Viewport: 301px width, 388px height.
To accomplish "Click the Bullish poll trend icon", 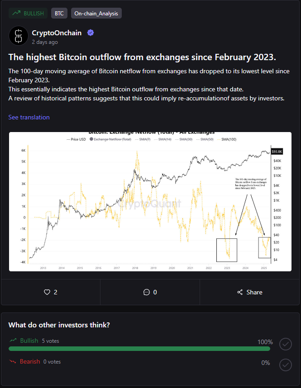I will [13, 341].
